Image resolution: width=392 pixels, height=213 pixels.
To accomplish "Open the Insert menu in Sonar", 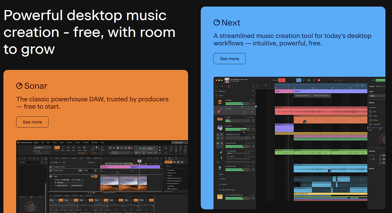I will pos(61,143).
